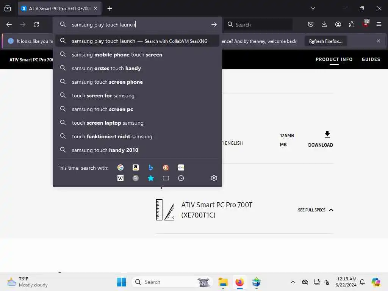388x291 pixels.
Task: Open GUIDES tab
Action: [x=371, y=59]
